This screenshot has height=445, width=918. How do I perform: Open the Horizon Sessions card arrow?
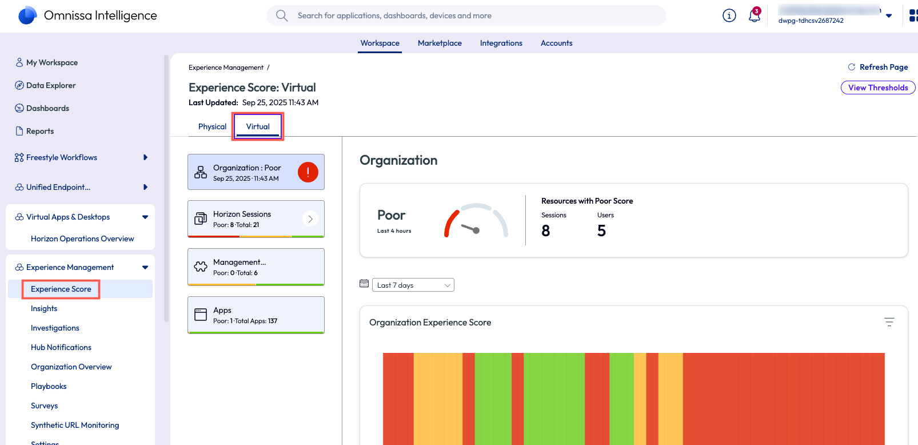point(310,218)
